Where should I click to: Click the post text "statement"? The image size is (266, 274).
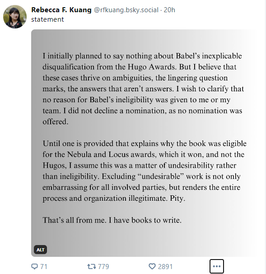click(47, 19)
